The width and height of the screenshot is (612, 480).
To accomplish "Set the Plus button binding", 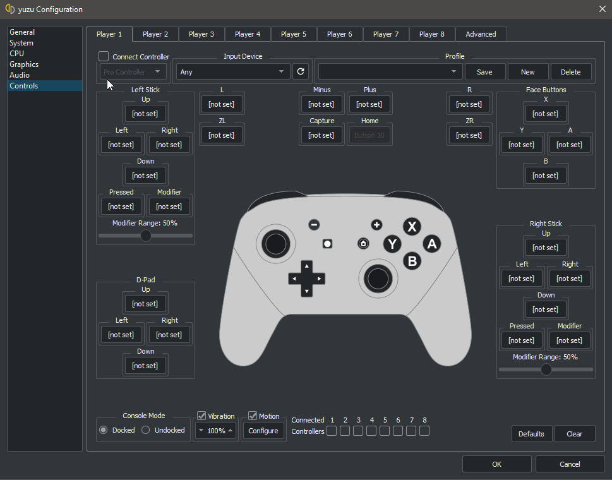I will click(369, 104).
